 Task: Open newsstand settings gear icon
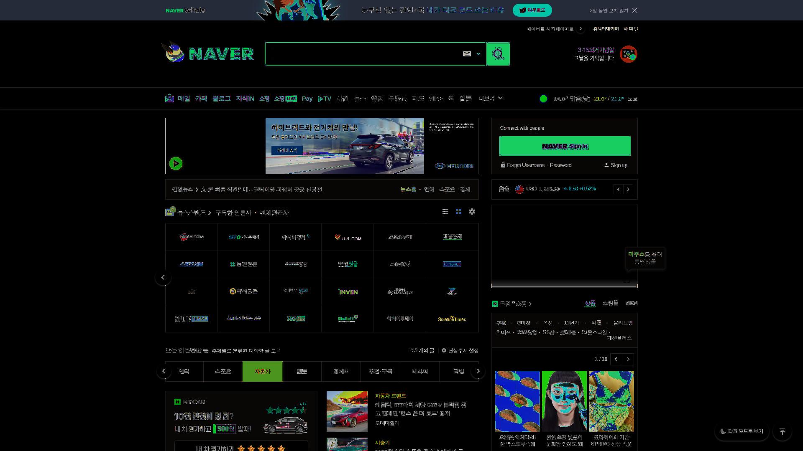coord(472,212)
